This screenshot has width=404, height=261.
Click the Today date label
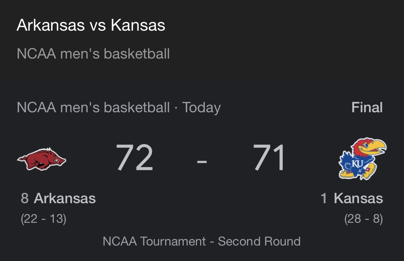tap(201, 107)
